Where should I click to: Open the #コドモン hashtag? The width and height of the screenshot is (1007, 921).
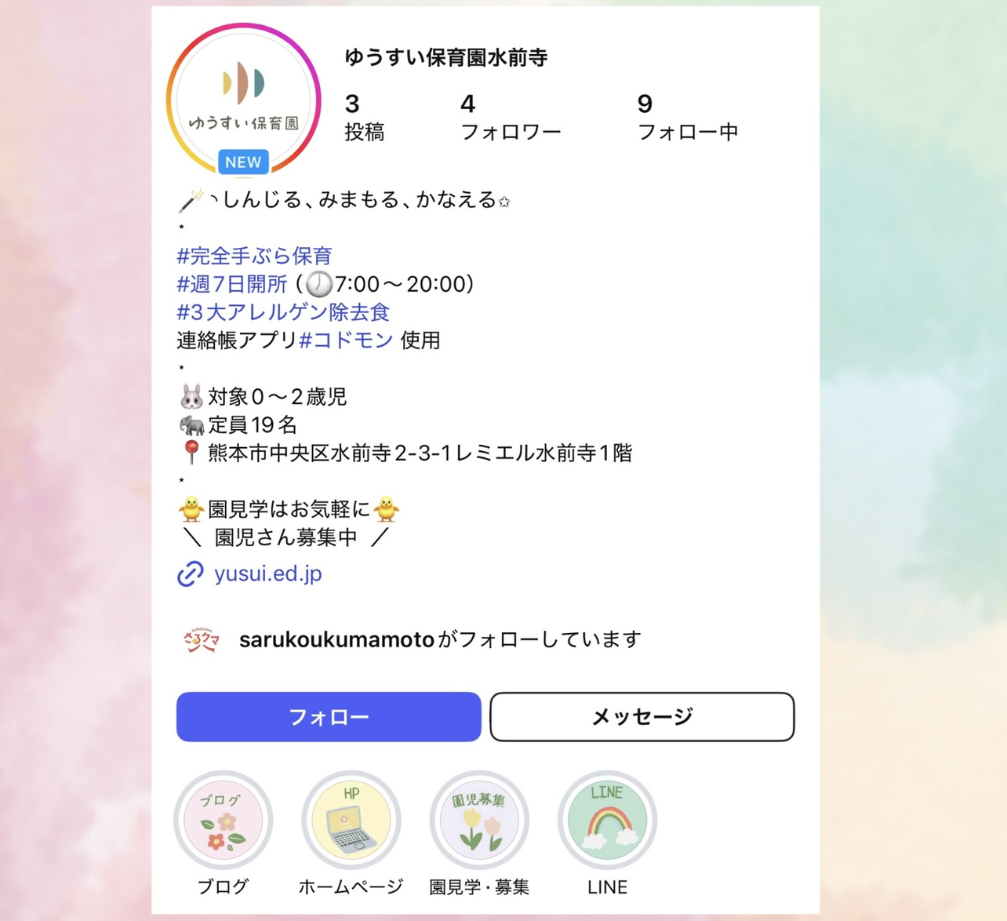[346, 340]
